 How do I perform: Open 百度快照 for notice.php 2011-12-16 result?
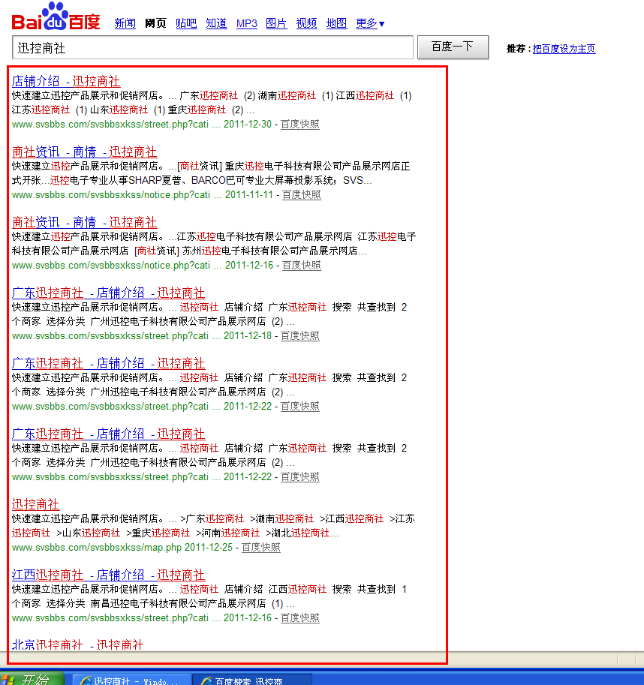tap(302, 265)
